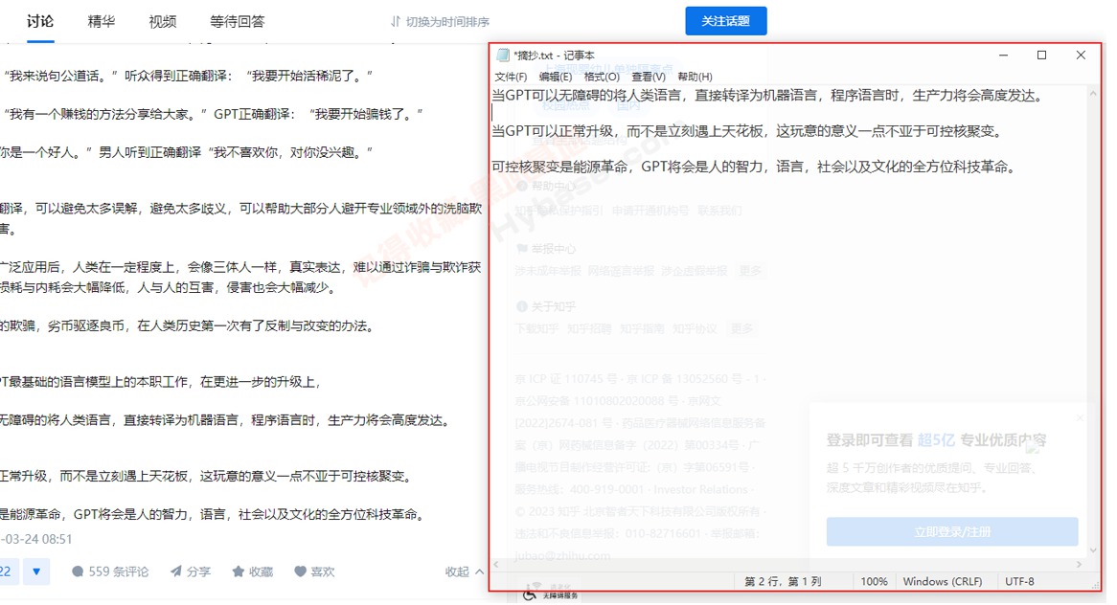Click the Notepad horizontal scrollbar right arrow

1079,565
